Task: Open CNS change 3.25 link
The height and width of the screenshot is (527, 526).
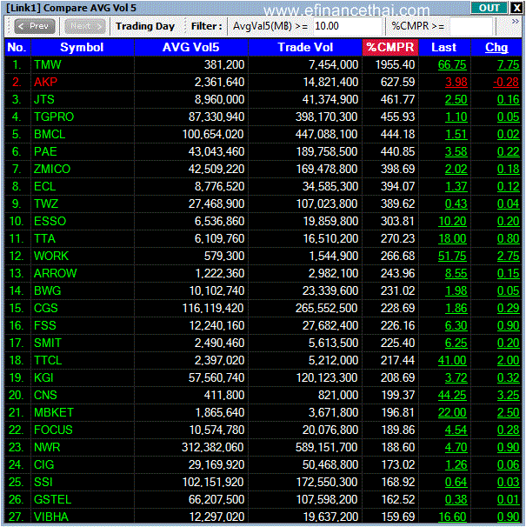Action: click(509, 396)
